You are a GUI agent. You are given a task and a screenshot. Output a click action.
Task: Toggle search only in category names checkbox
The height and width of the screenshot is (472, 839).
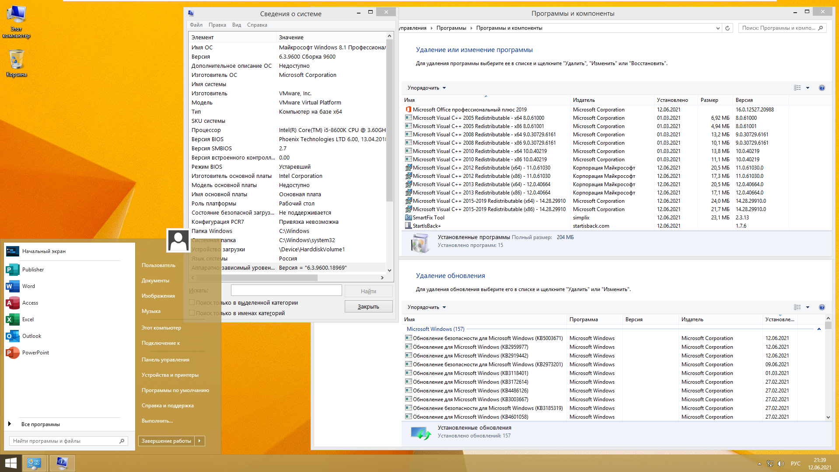coord(192,313)
